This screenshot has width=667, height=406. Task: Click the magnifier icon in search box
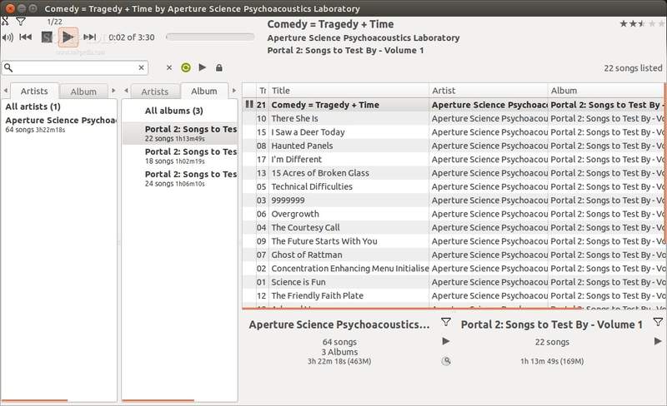8,67
